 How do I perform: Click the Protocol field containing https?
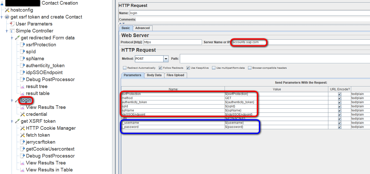point(173,42)
